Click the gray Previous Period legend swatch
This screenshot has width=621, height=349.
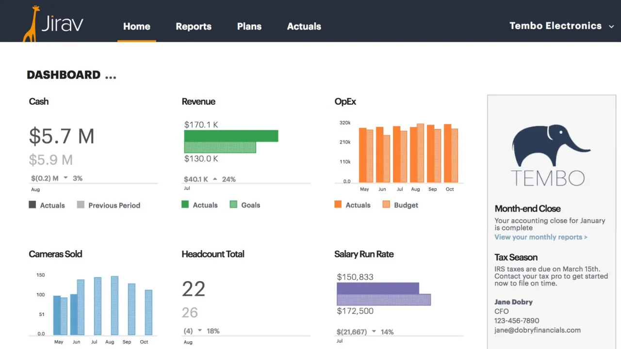(81, 205)
